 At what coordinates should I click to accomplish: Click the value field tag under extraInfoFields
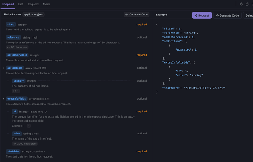point(17,134)
